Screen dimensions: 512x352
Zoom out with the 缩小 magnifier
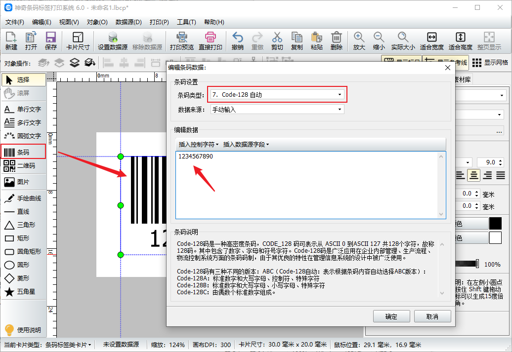pos(379,41)
